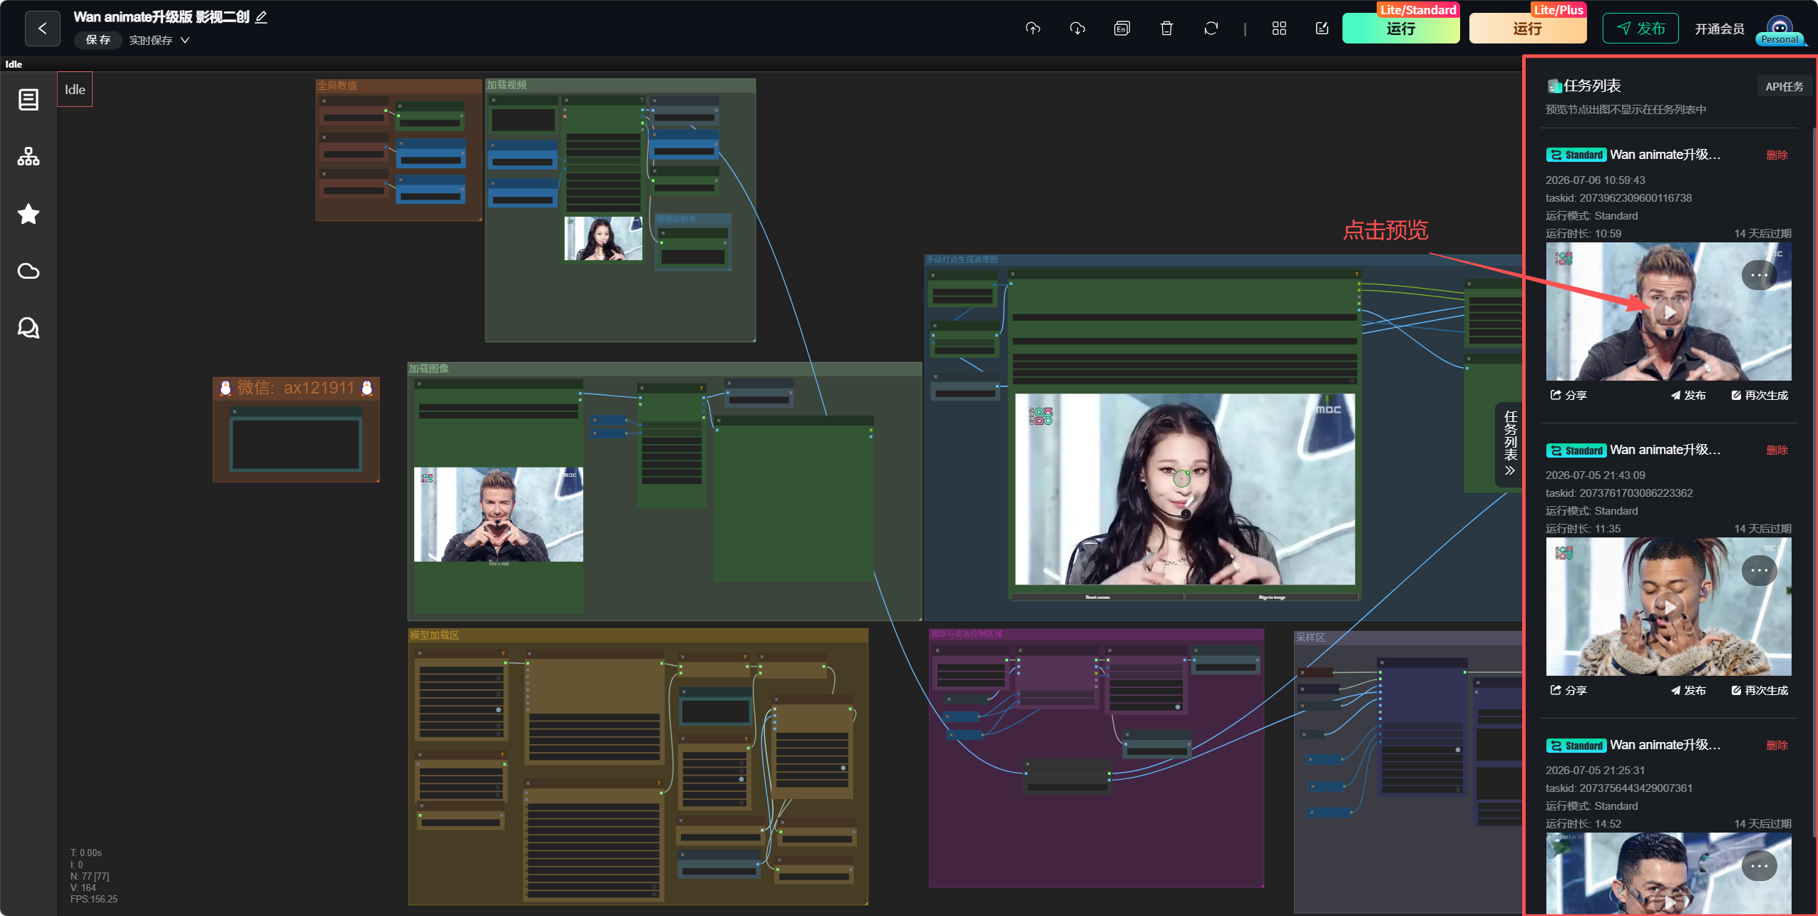This screenshot has width=1818, height=916.
Task: Open the node tree sidebar icon
Action: [x=29, y=157]
